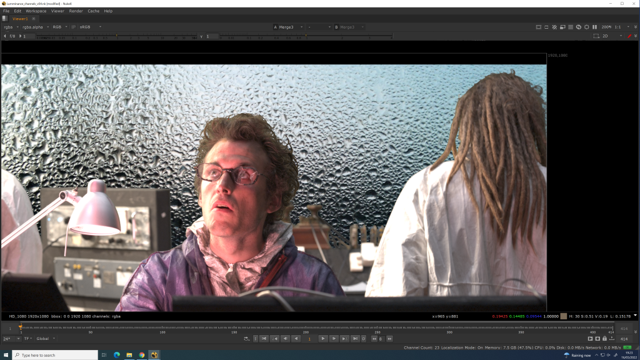
Task: Click the pane layout icon beside Viewer1
Action: 5,18
